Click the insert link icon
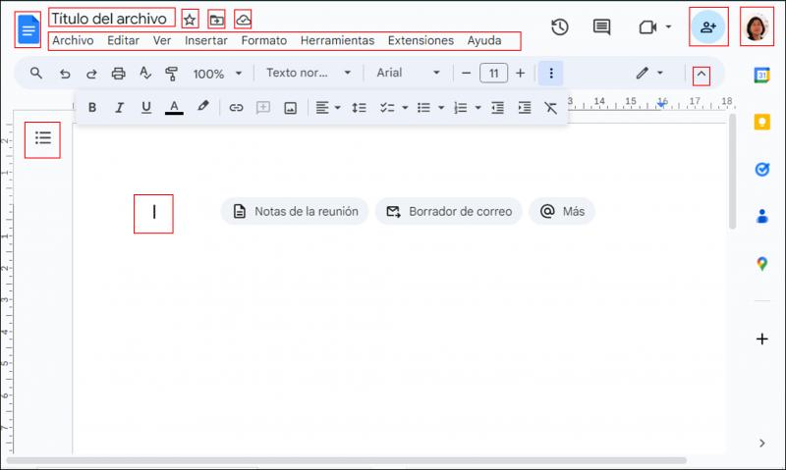 click(236, 108)
